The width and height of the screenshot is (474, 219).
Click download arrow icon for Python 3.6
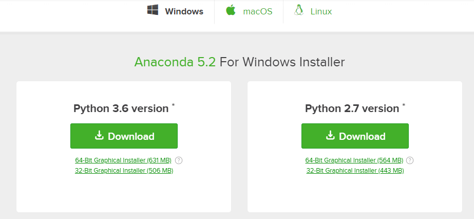99,135
